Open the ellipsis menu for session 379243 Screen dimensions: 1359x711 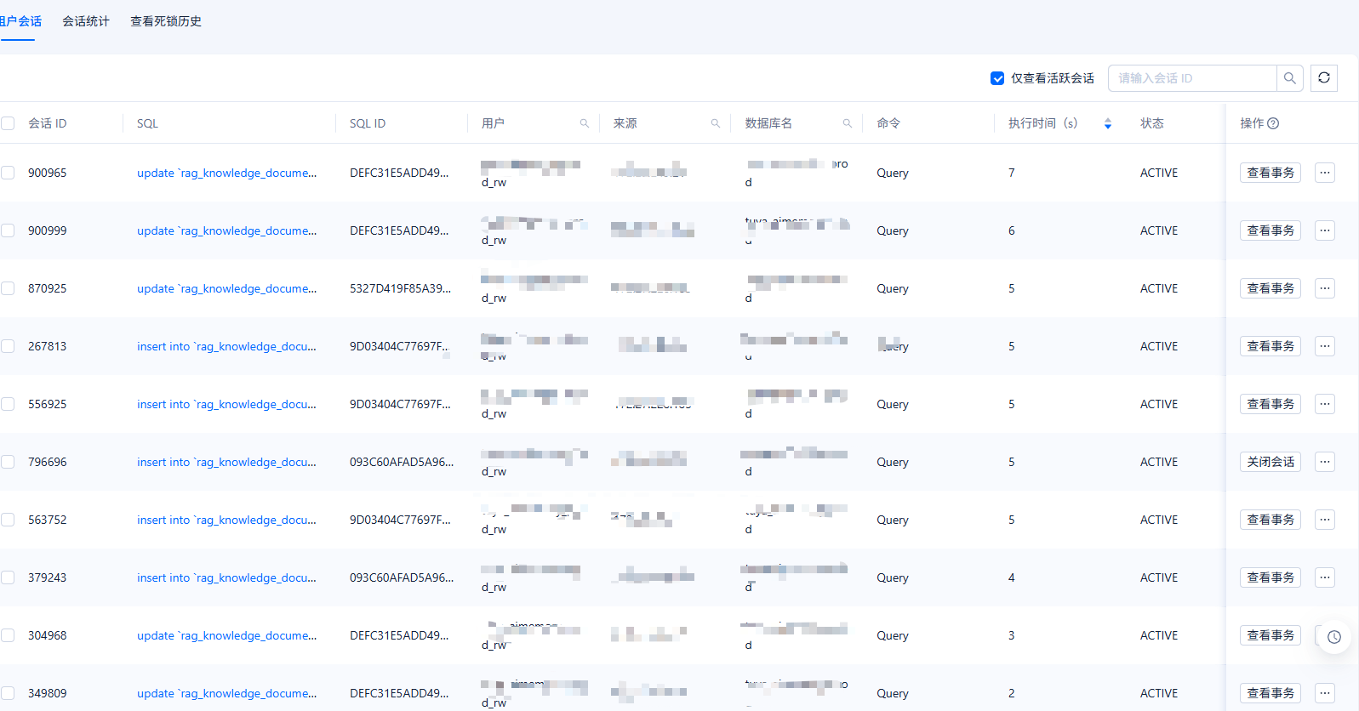tap(1324, 577)
